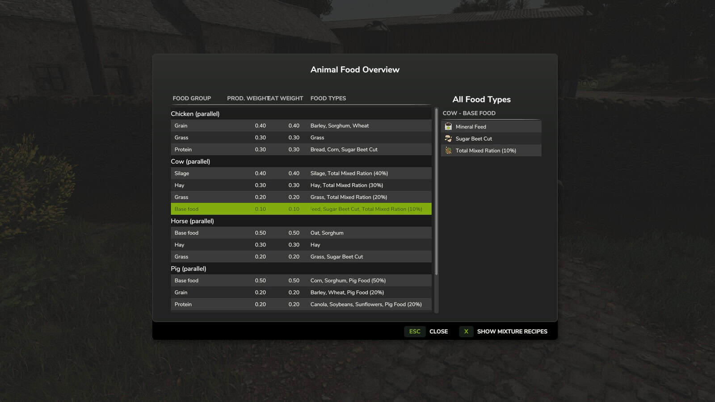Open SHOW MIXTURE RECIPES
Viewport: 715px width, 402px height.
click(512, 331)
